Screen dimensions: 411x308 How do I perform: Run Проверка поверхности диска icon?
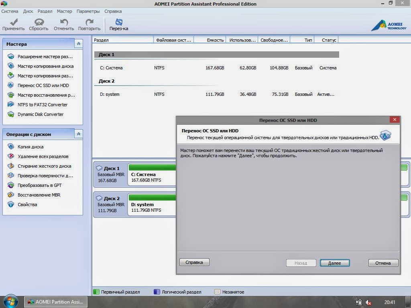[11, 176]
